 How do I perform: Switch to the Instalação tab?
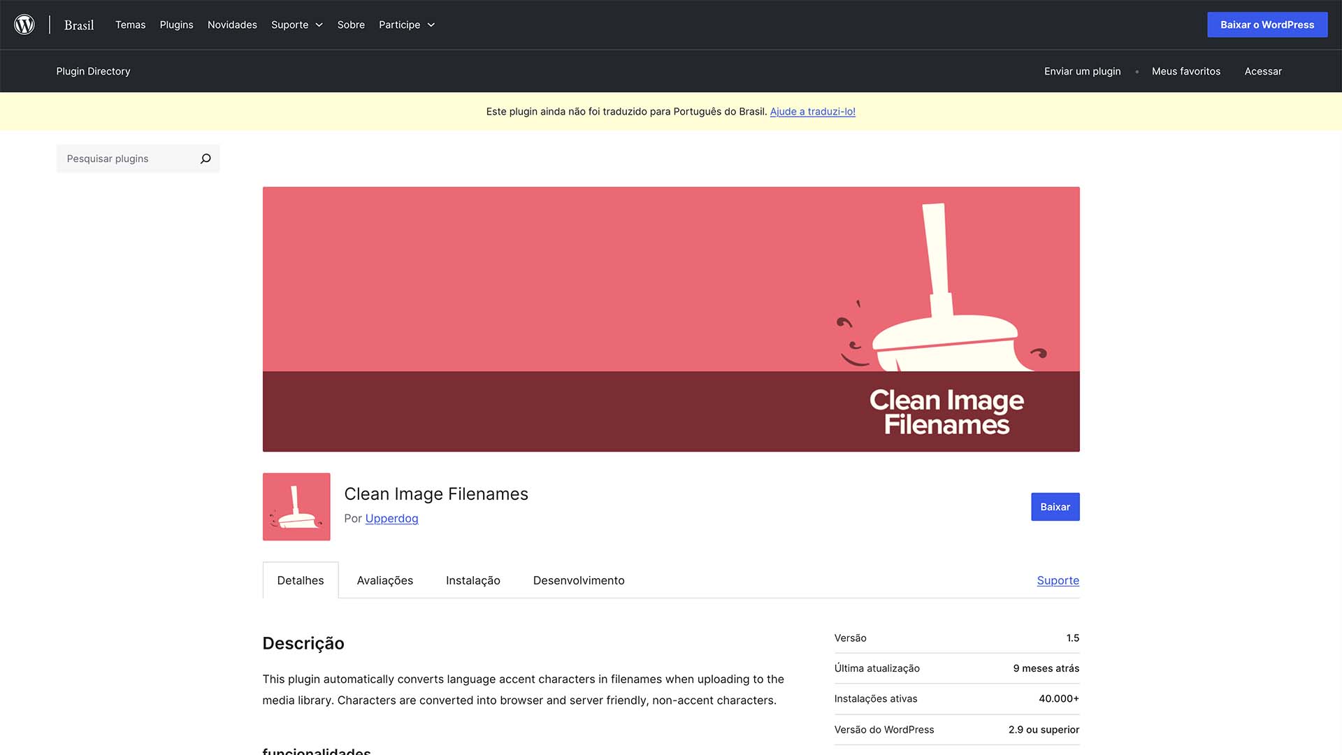point(473,580)
